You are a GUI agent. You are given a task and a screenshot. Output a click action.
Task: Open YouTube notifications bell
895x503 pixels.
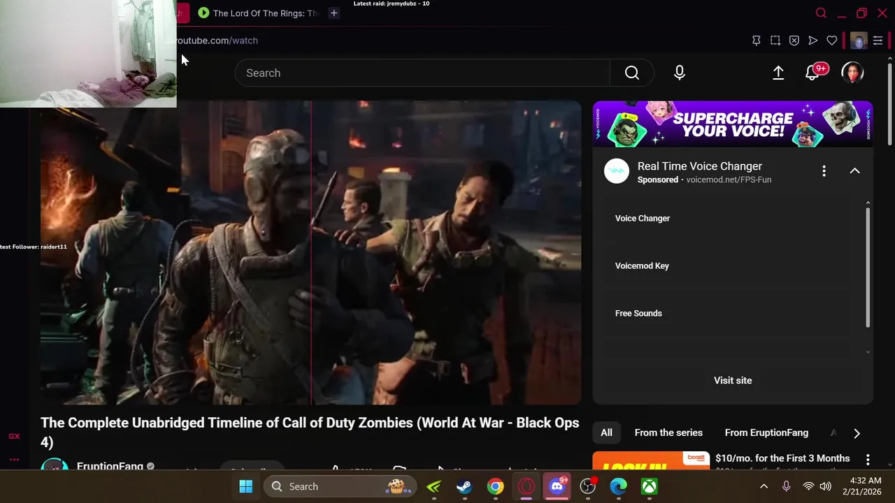[812, 73]
